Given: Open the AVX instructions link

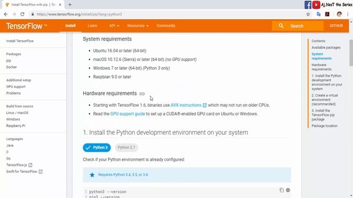Looking at the screenshot, I should pos(186,105).
